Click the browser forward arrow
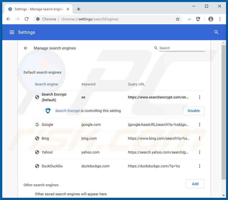Viewport: 228px width, 200px height. (x=17, y=19)
